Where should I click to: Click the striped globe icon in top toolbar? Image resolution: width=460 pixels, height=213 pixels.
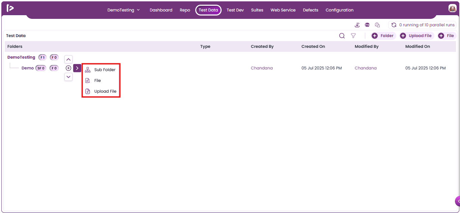click(367, 25)
